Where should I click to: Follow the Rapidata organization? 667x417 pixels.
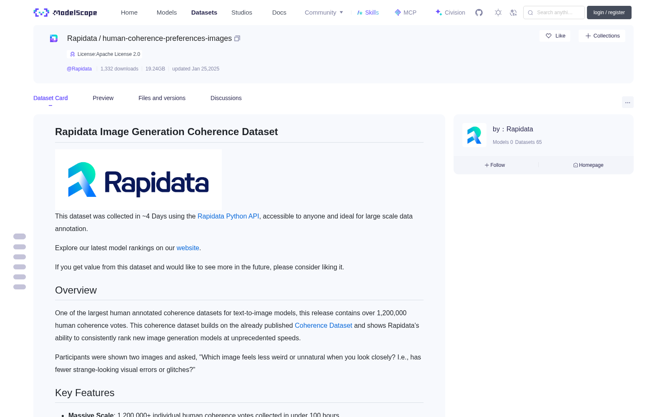click(495, 165)
